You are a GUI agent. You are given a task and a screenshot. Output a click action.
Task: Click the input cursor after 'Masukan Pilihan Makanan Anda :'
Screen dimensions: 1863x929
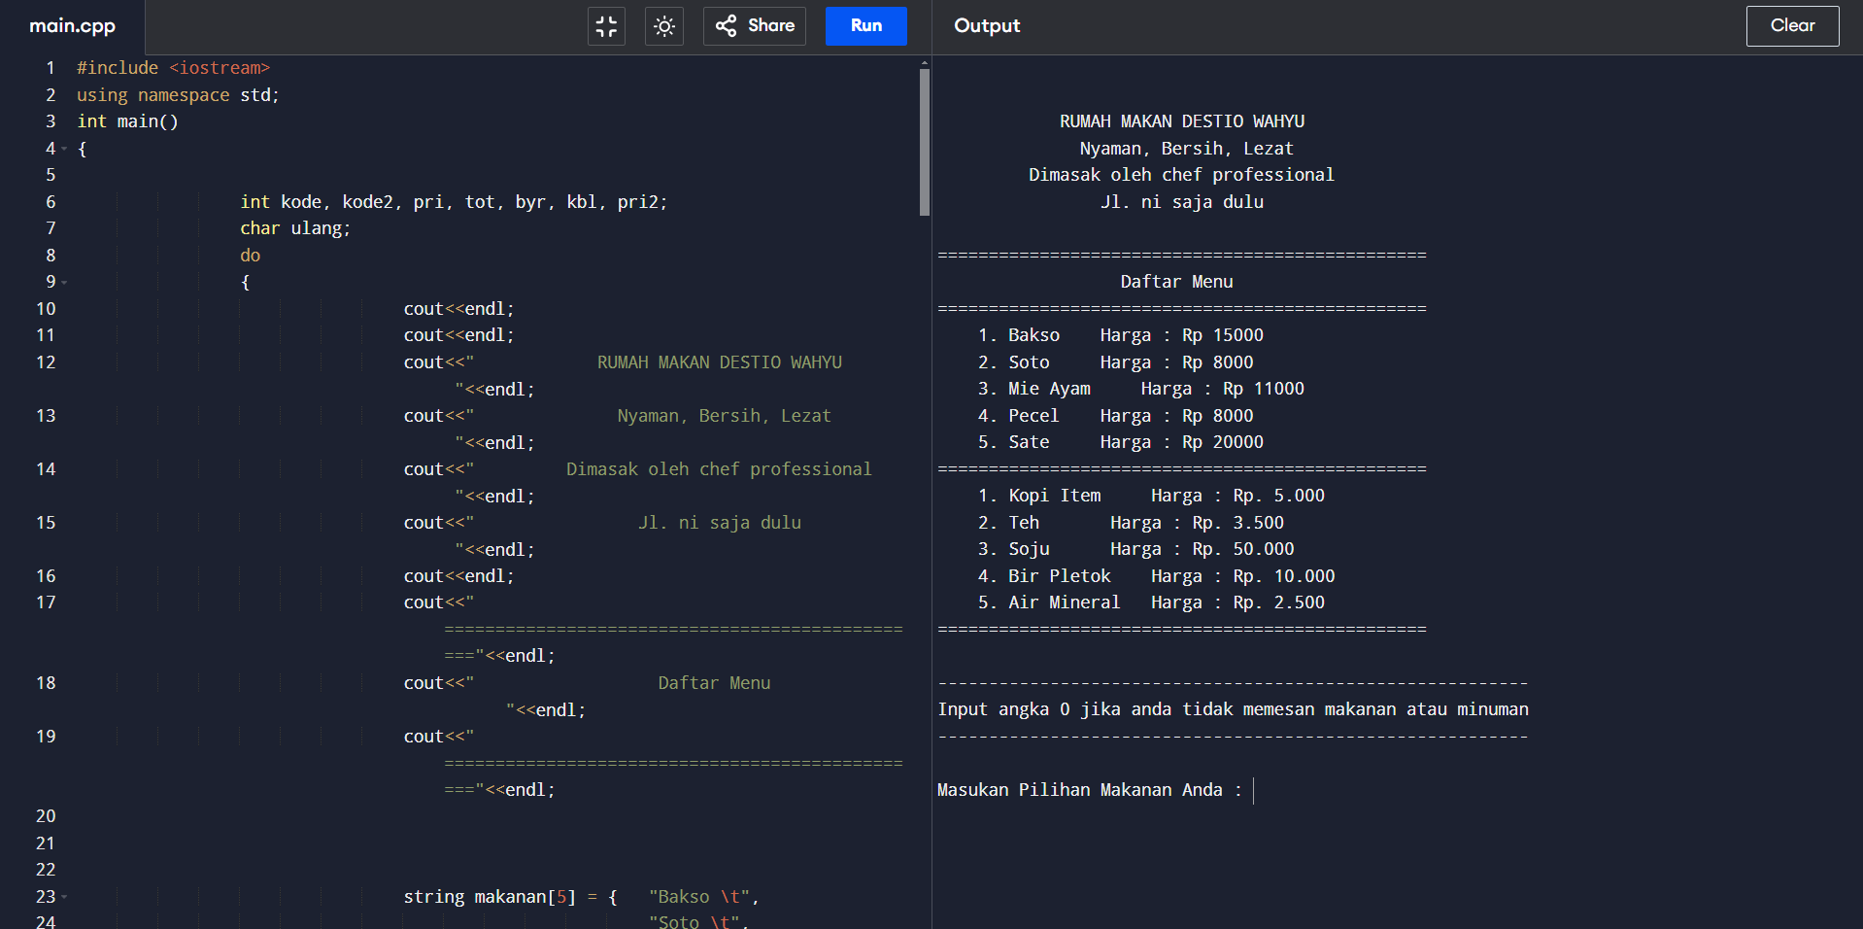click(1254, 790)
